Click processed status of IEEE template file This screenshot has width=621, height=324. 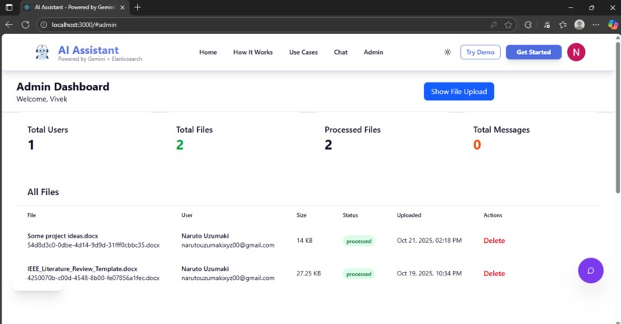click(x=359, y=274)
